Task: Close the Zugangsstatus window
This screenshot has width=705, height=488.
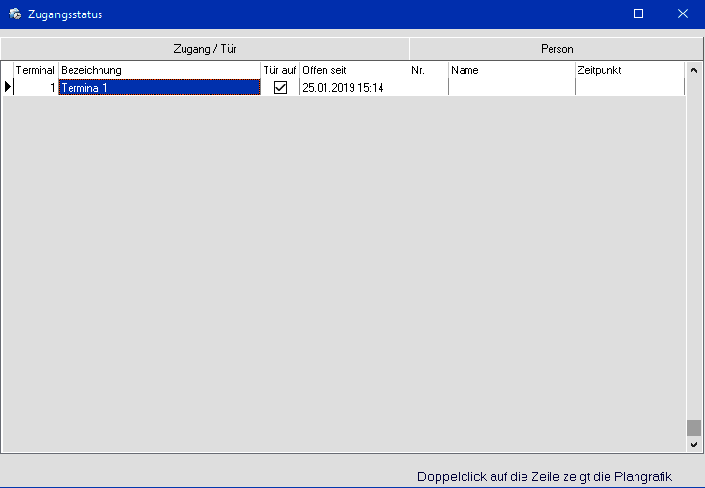Action: (682, 14)
